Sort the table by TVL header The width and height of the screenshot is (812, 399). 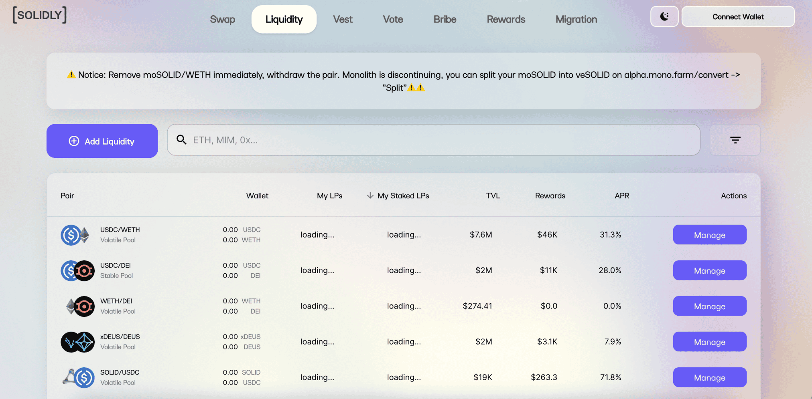tap(493, 195)
